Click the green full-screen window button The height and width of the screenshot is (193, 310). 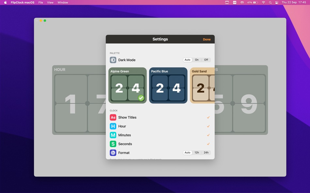click(45, 20)
